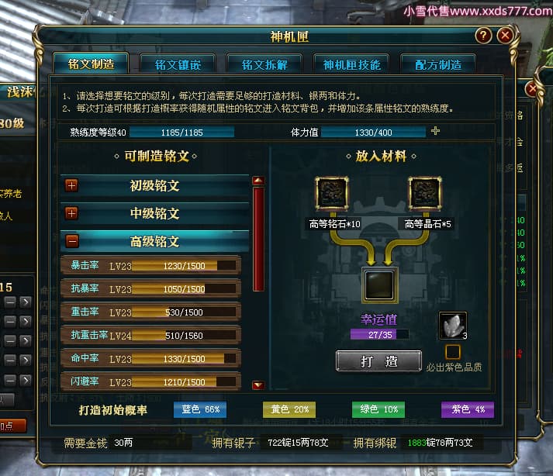Click scroll up arrow in inscription list
Screen dimensions: 553x476
(258, 181)
